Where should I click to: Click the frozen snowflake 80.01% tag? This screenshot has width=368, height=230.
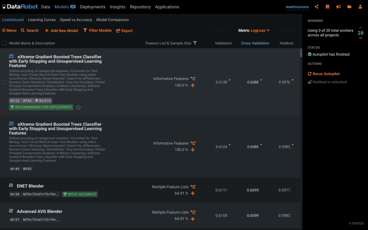[x=43, y=101]
